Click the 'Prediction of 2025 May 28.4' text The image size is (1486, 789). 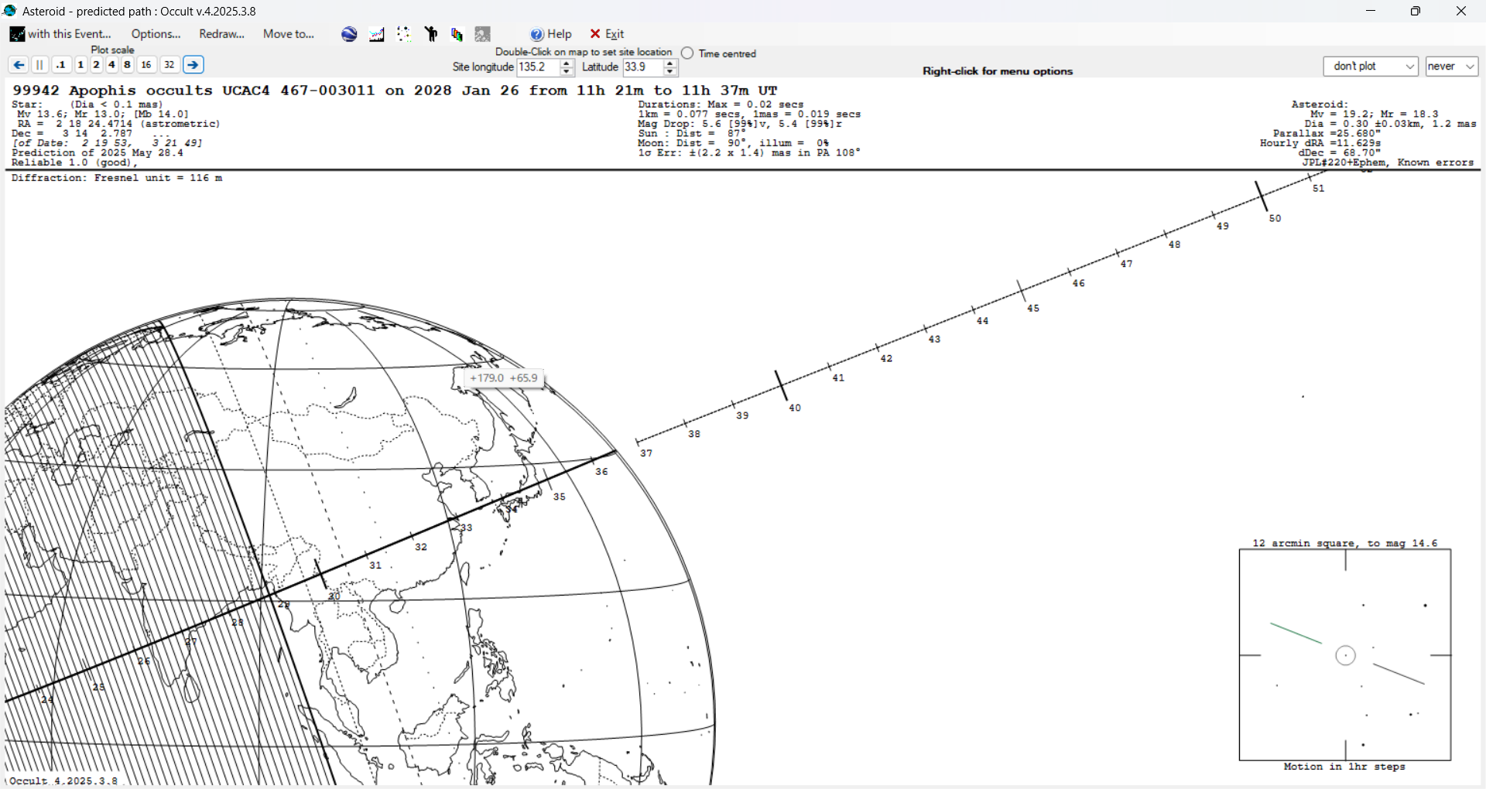pyautogui.click(x=98, y=153)
